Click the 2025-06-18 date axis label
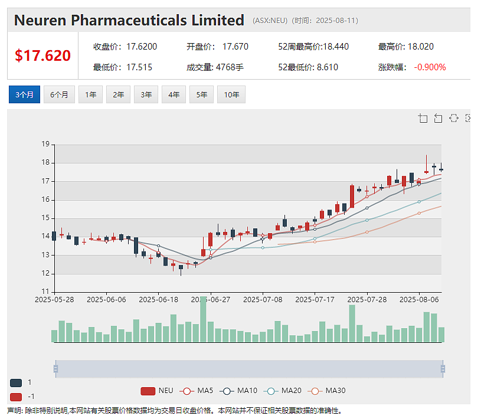The image size is (481, 419). [158, 300]
